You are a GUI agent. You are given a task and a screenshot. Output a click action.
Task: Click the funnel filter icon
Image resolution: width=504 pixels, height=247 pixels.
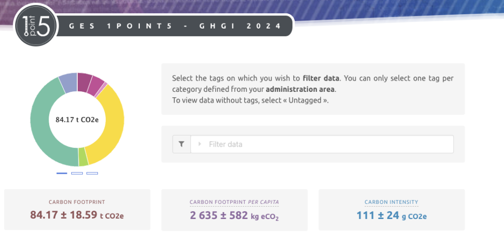(x=182, y=144)
